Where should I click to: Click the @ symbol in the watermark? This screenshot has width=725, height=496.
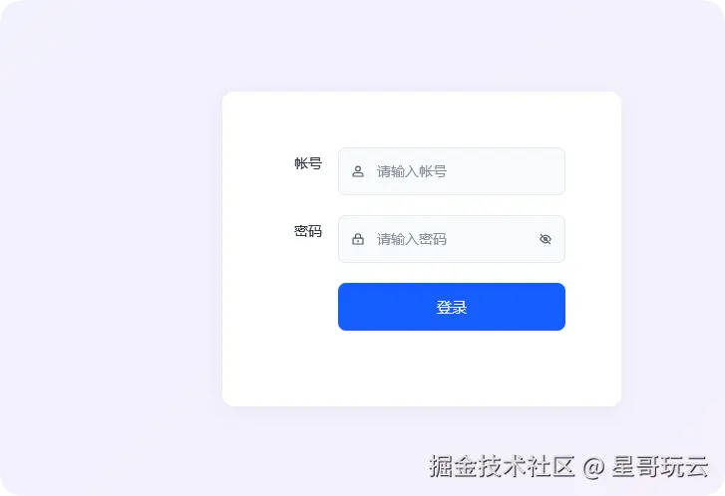click(x=593, y=466)
